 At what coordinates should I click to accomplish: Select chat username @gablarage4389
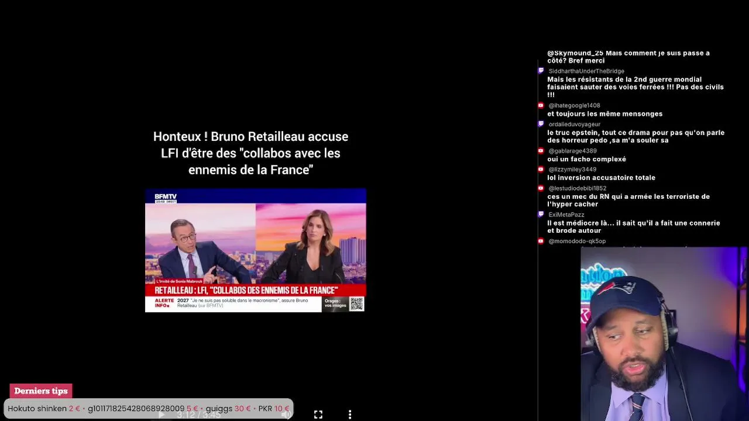(572, 151)
